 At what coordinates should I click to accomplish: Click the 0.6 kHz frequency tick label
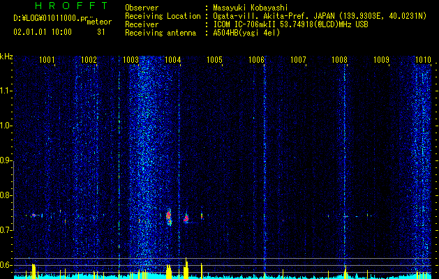click(6, 265)
